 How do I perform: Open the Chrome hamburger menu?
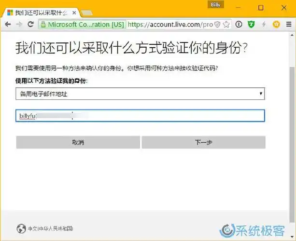[289, 24]
